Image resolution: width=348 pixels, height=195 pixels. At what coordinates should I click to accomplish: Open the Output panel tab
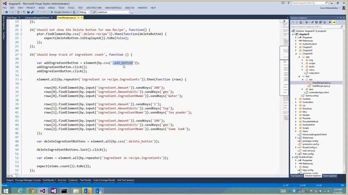click(x=10, y=180)
